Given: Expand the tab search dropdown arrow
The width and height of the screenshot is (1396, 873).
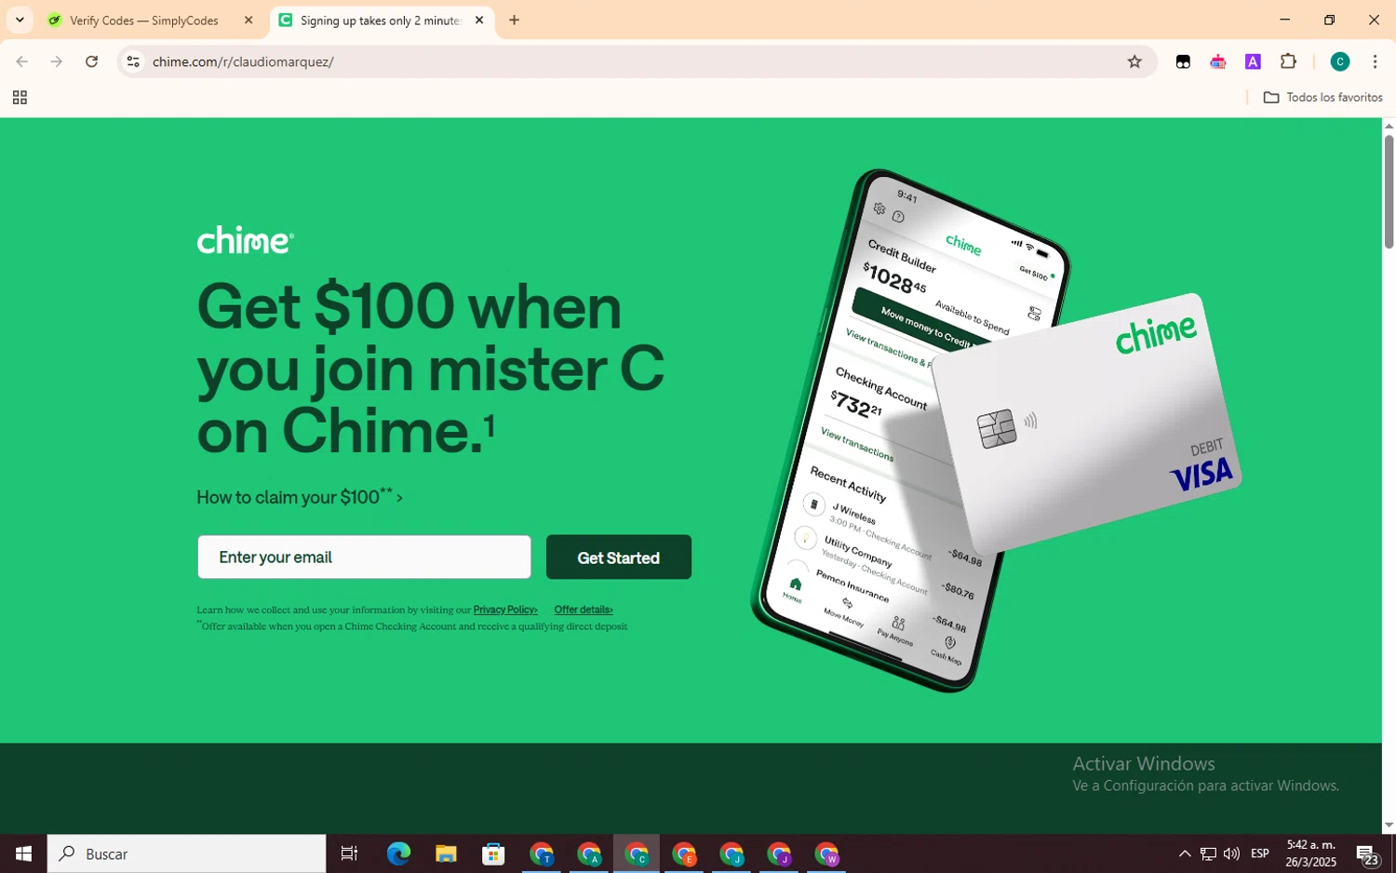Looking at the screenshot, I should pos(20,20).
